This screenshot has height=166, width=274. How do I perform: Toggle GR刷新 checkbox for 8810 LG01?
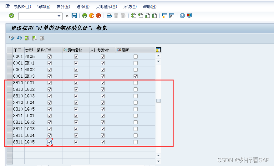click(135, 83)
